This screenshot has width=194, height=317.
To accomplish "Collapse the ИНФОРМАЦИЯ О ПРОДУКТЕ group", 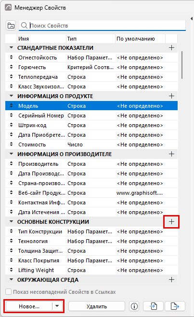I will click(11, 96).
